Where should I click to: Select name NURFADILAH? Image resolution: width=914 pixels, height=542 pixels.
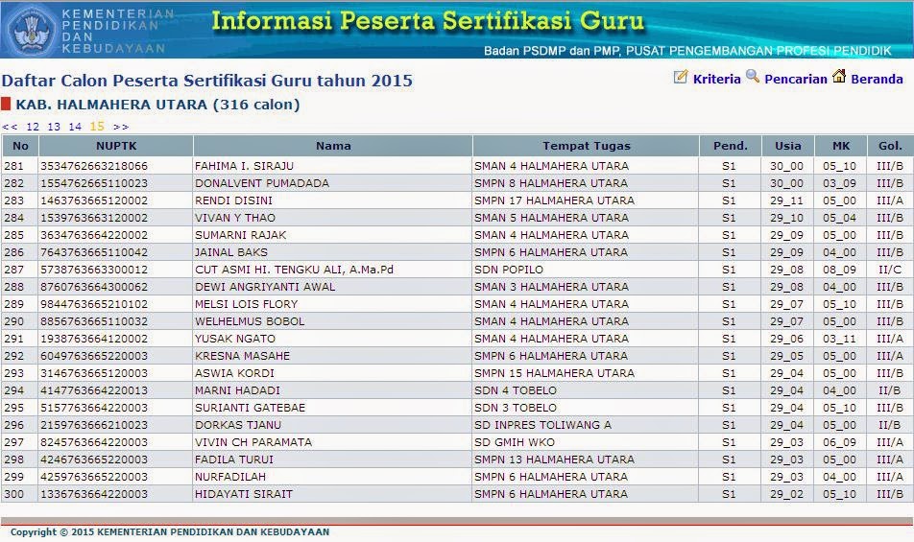click(230, 477)
